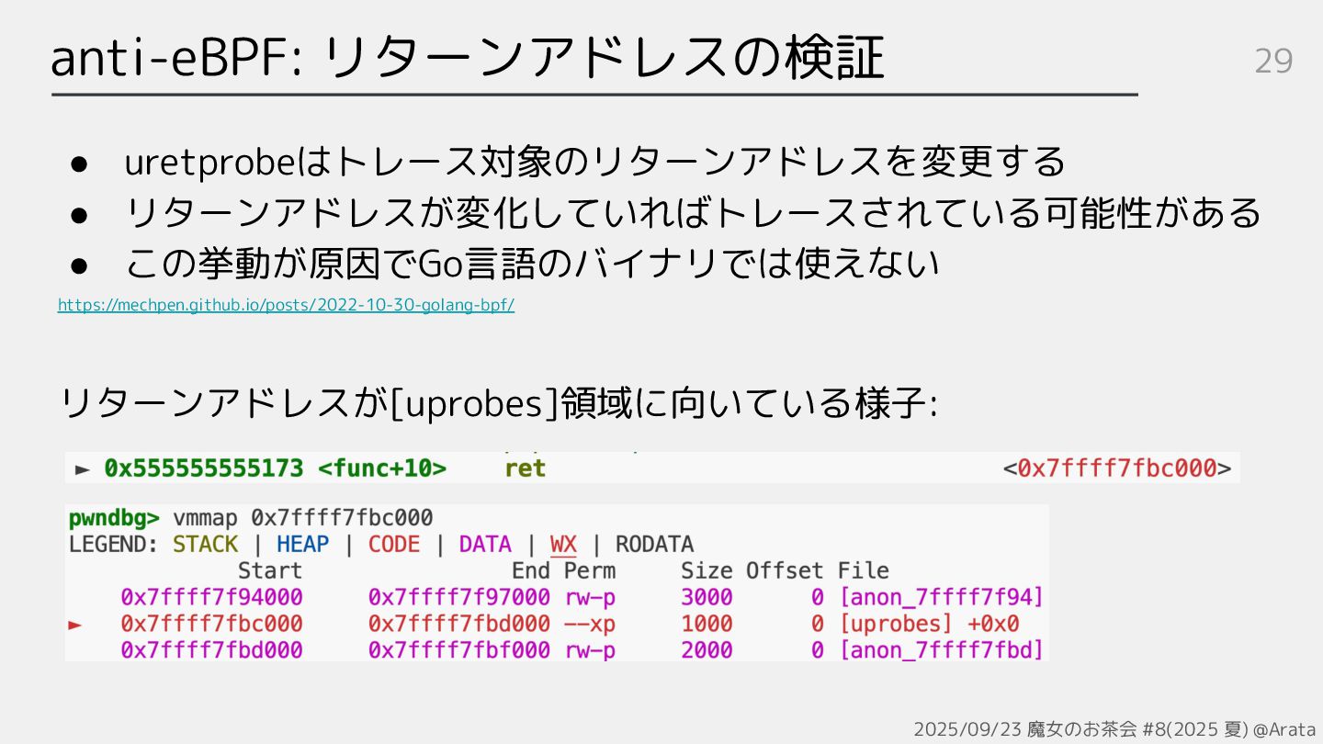Click the underlined 'WX' legend entry

pyautogui.click(x=563, y=545)
